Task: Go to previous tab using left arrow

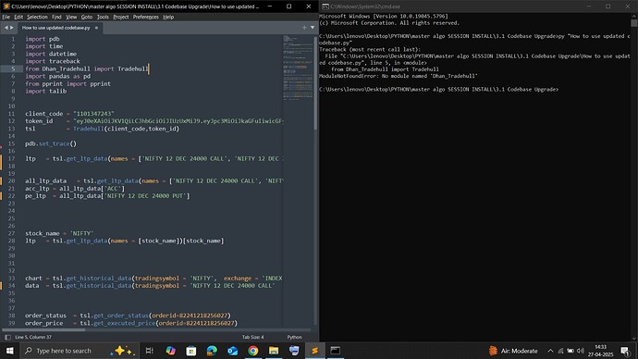Action: coord(6,28)
